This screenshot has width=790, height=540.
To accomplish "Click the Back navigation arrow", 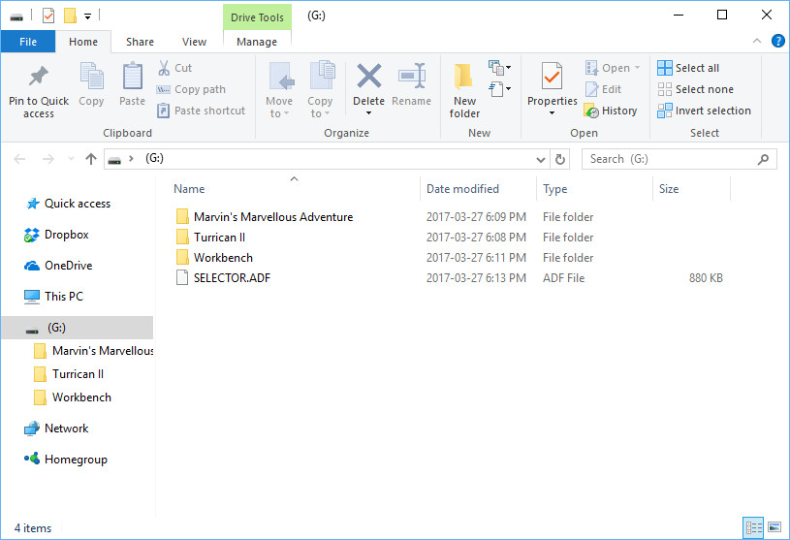I will point(19,159).
